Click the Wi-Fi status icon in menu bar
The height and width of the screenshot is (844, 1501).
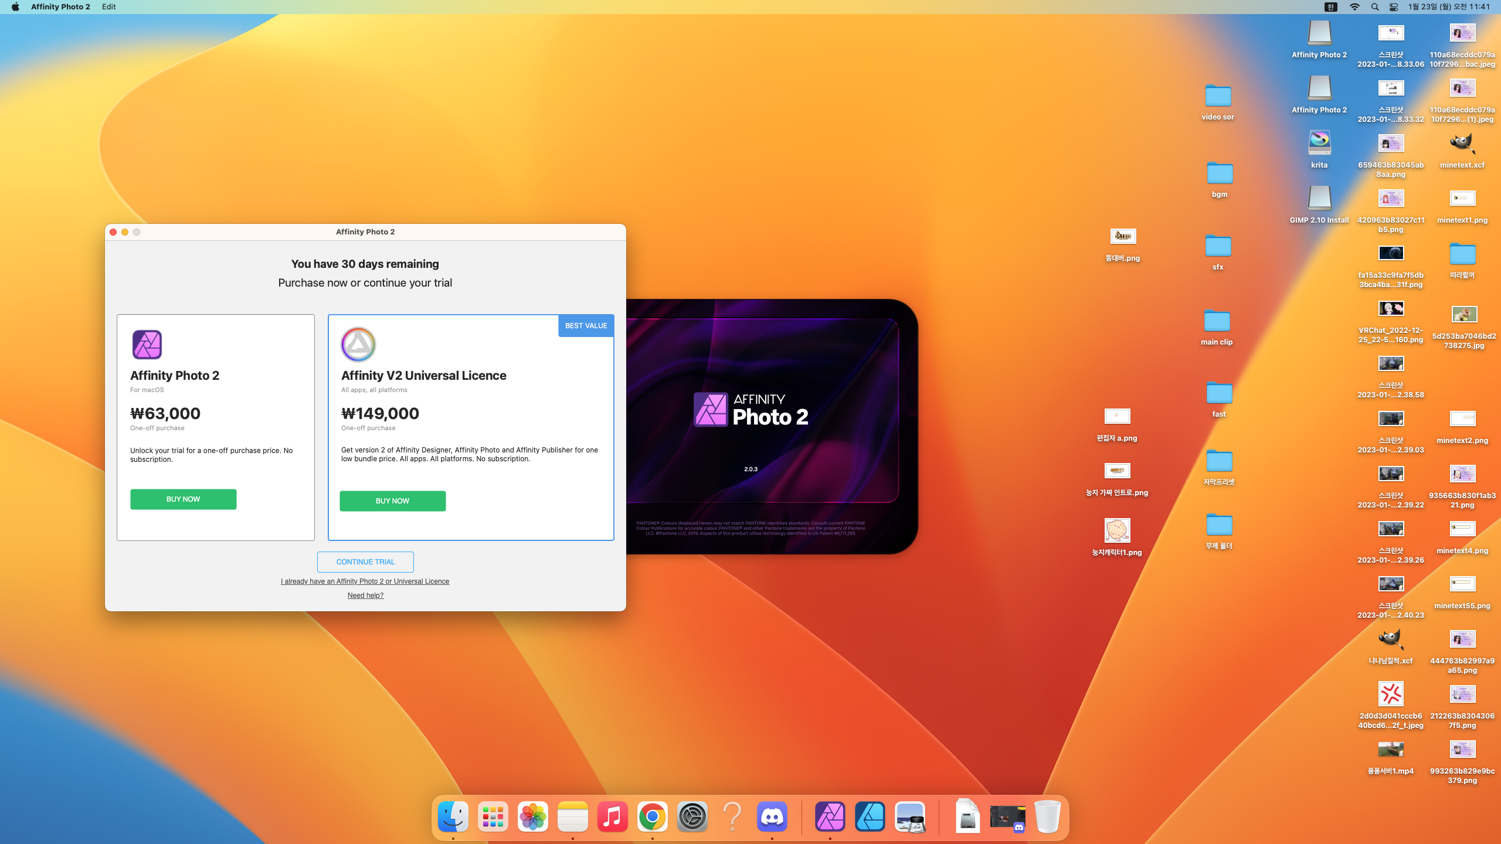point(1354,7)
